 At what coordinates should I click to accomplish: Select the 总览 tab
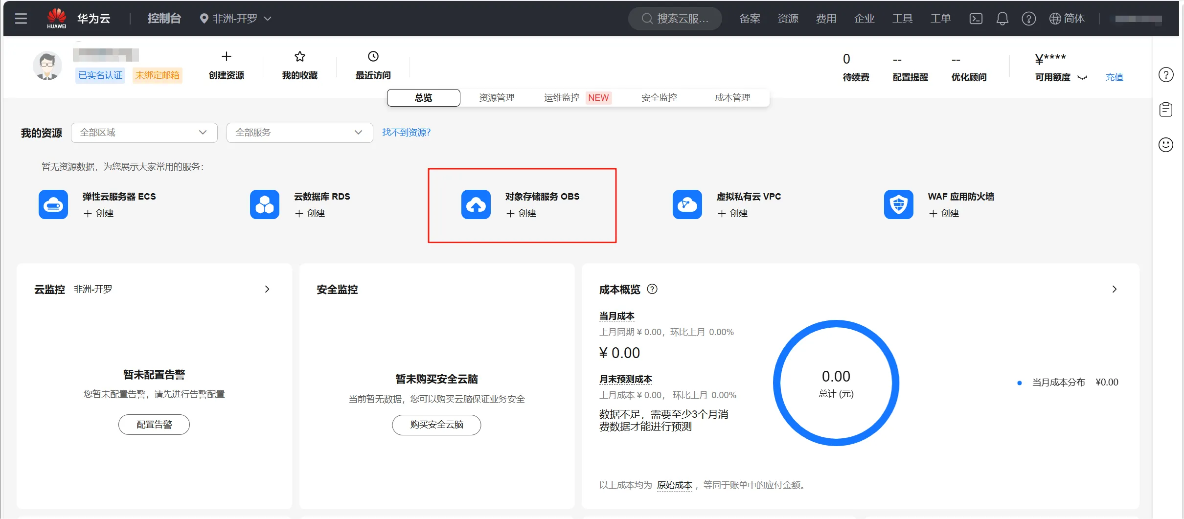click(424, 98)
